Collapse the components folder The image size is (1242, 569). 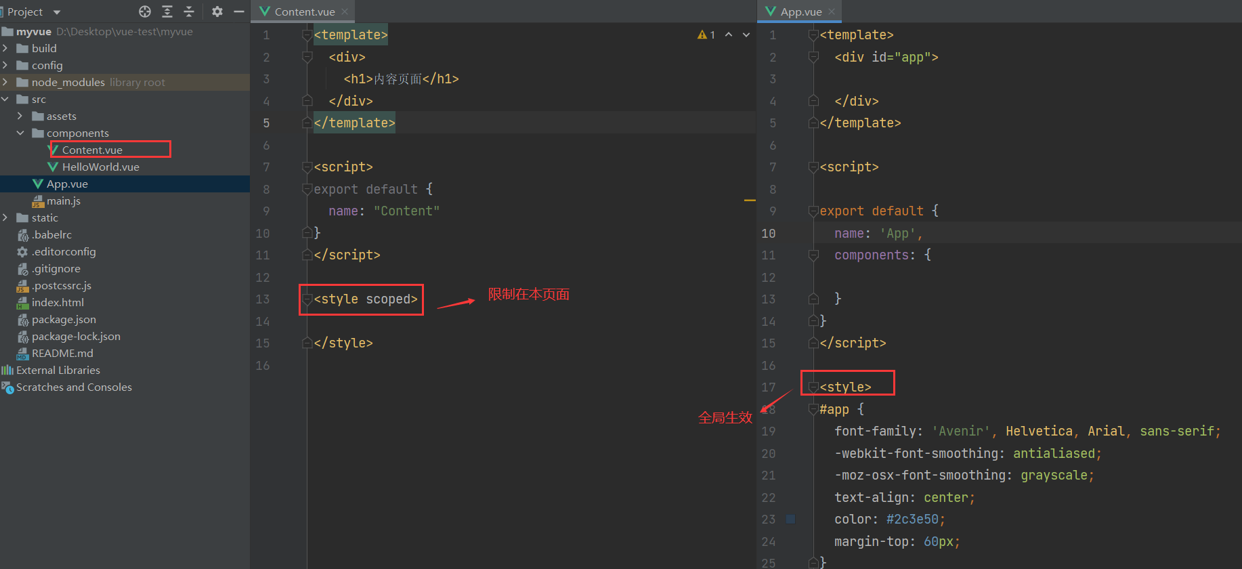pos(20,133)
